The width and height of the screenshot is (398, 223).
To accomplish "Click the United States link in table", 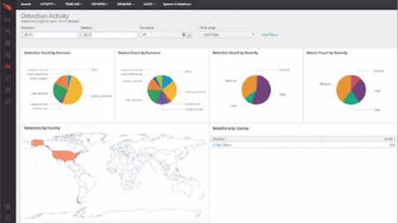I will pos(222,145).
